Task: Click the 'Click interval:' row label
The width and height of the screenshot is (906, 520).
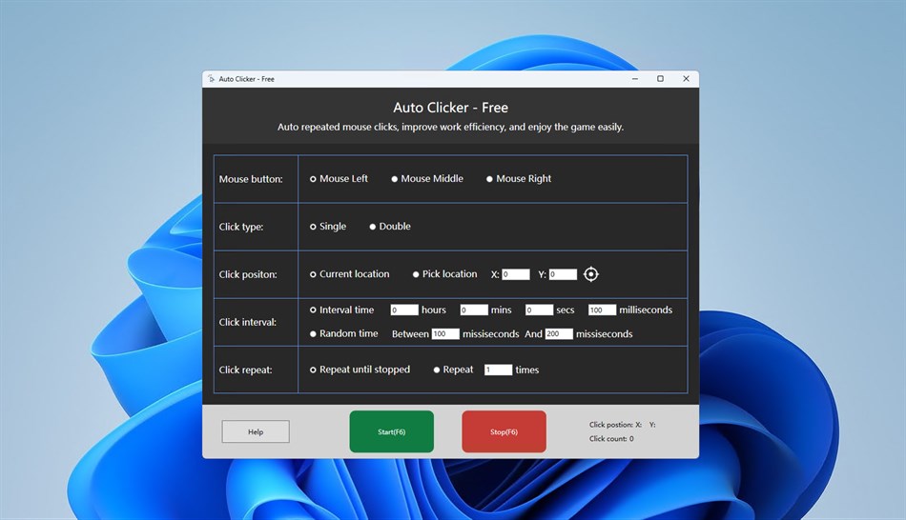Action: pyautogui.click(x=247, y=322)
